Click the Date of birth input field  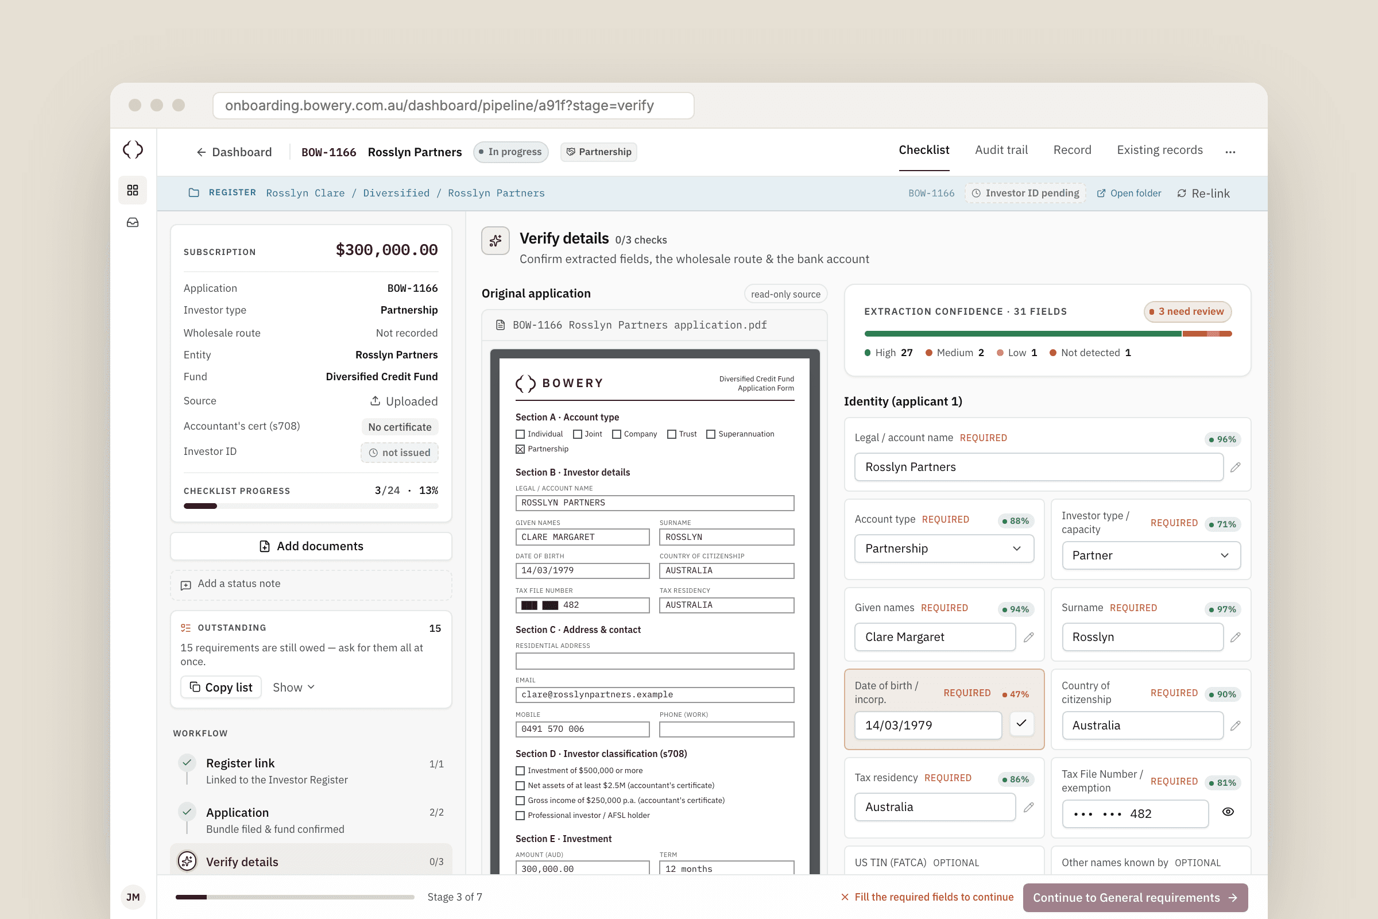pos(928,725)
